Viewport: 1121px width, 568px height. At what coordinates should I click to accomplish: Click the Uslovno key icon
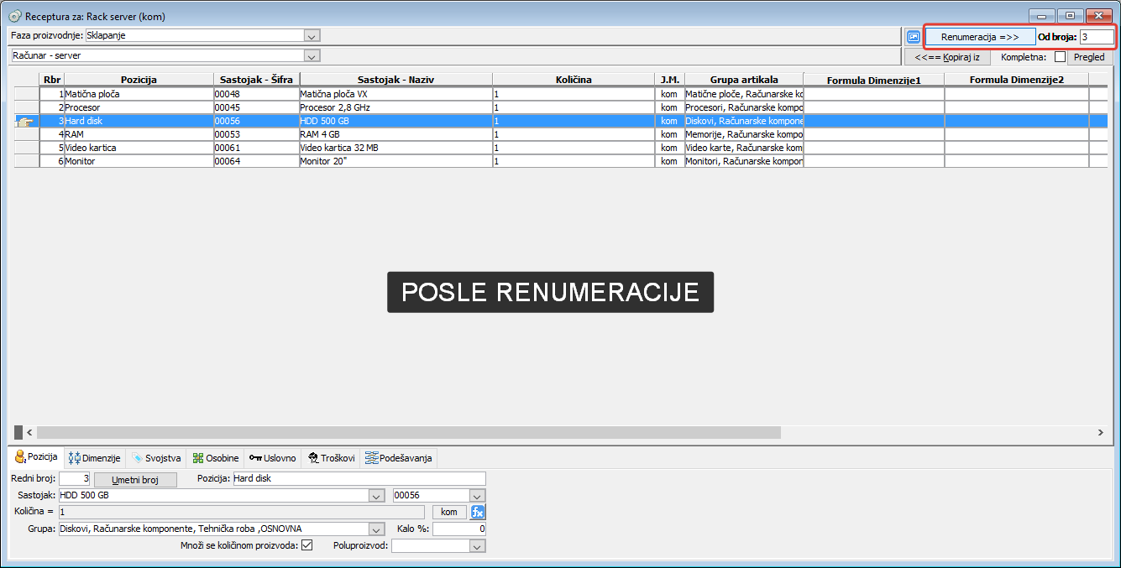coord(255,458)
